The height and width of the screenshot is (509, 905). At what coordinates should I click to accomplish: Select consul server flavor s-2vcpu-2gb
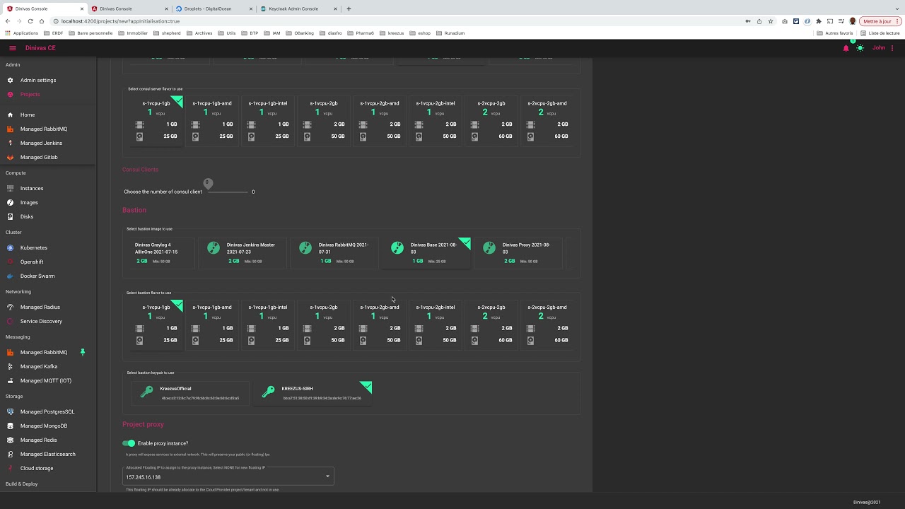click(x=491, y=120)
